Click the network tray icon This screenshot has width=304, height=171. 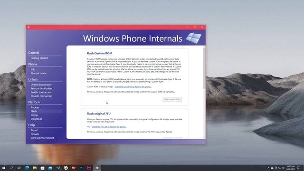(x=280, y=168)
